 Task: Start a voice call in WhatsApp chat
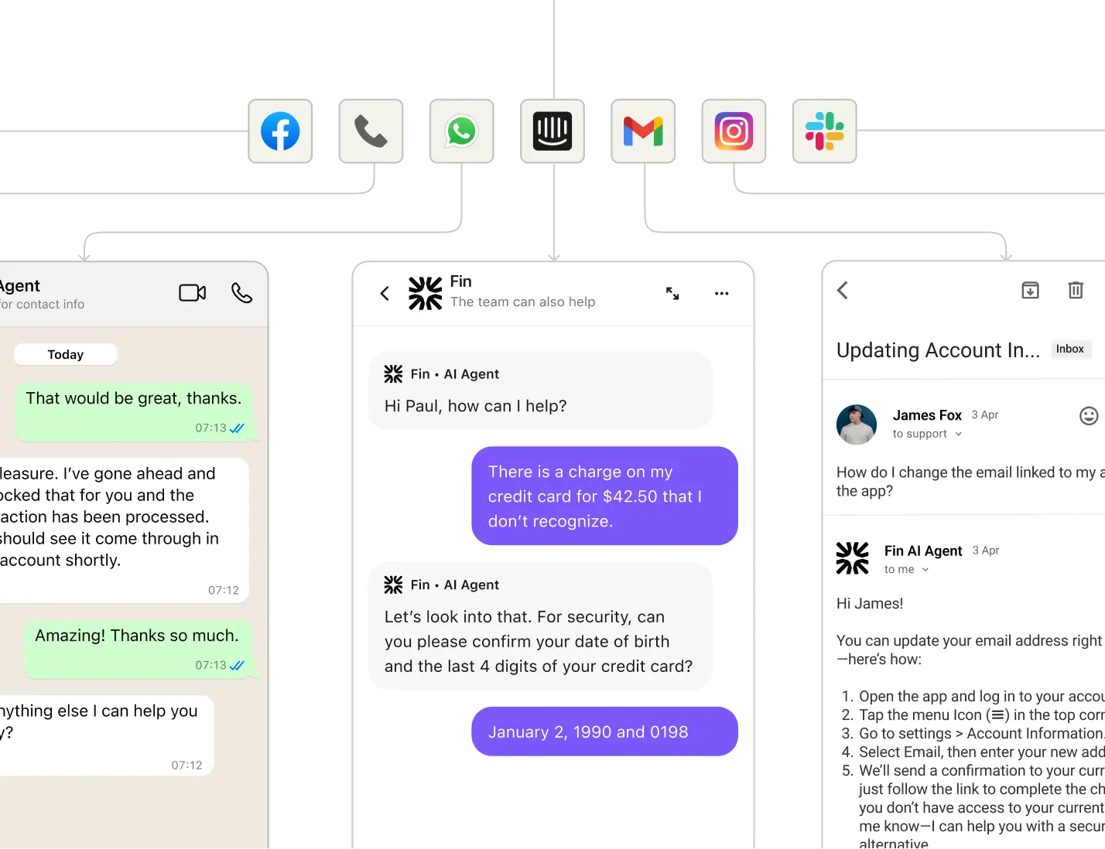[x=241, y=293]
